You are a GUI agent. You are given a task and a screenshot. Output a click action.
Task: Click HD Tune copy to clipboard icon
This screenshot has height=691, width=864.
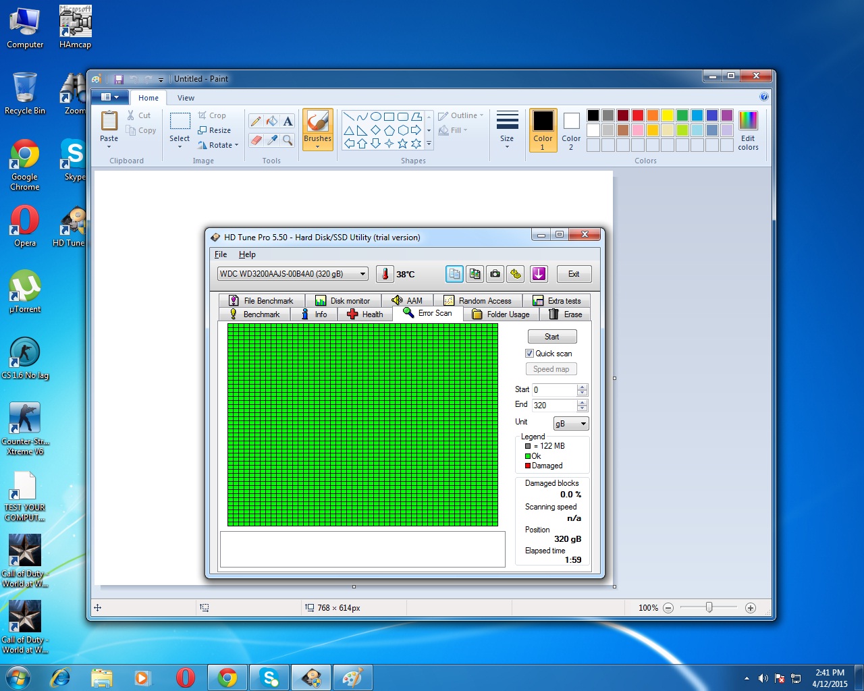point(455,274)
